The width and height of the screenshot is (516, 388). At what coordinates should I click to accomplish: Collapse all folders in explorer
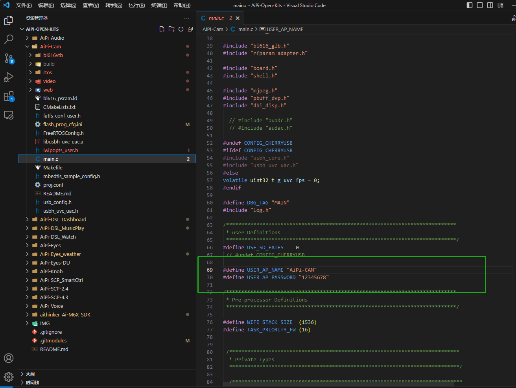pyautogui.click(x=190, y=29)
